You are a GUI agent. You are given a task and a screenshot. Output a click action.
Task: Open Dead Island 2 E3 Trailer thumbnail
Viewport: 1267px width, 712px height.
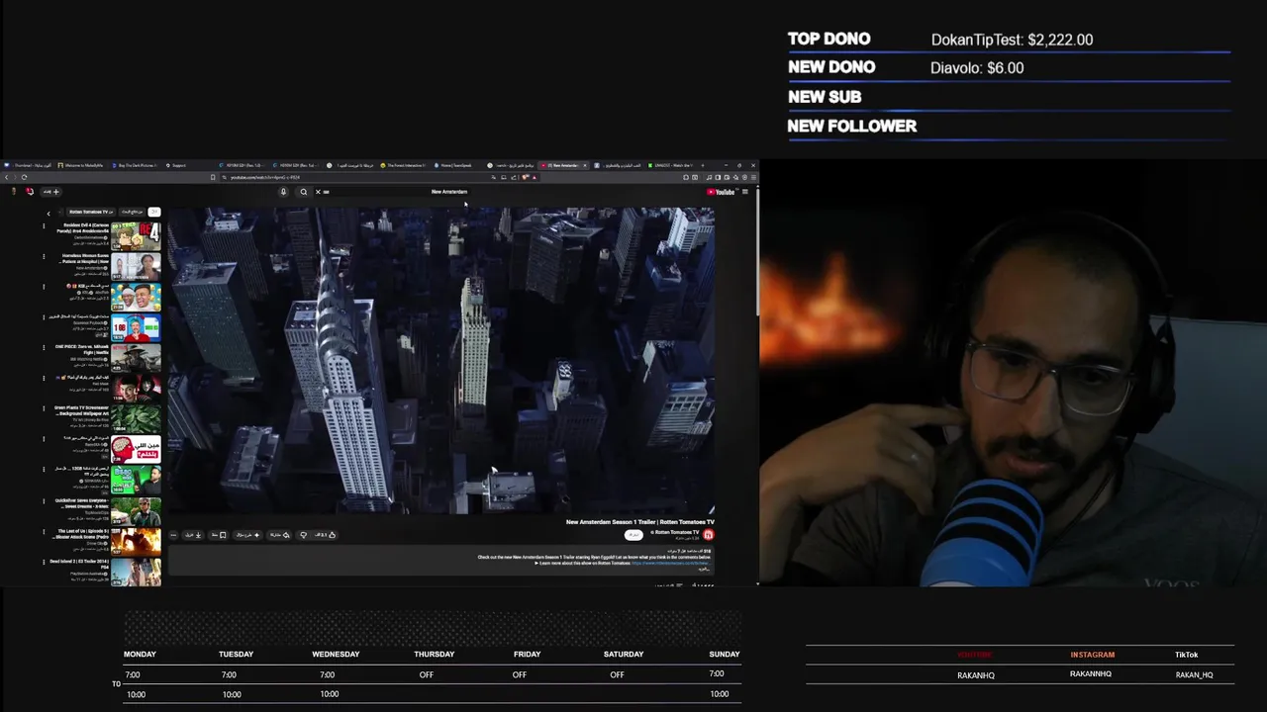[136, 572]
